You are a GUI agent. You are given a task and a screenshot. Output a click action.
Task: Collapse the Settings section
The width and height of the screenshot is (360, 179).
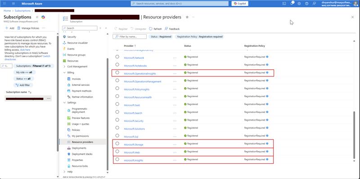[64, 103]
